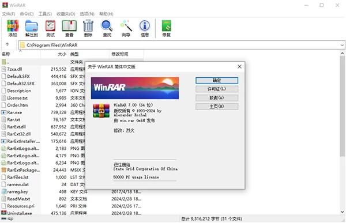
Task: Sort by Name (名称) column header
Action: (x=20, y=54)
